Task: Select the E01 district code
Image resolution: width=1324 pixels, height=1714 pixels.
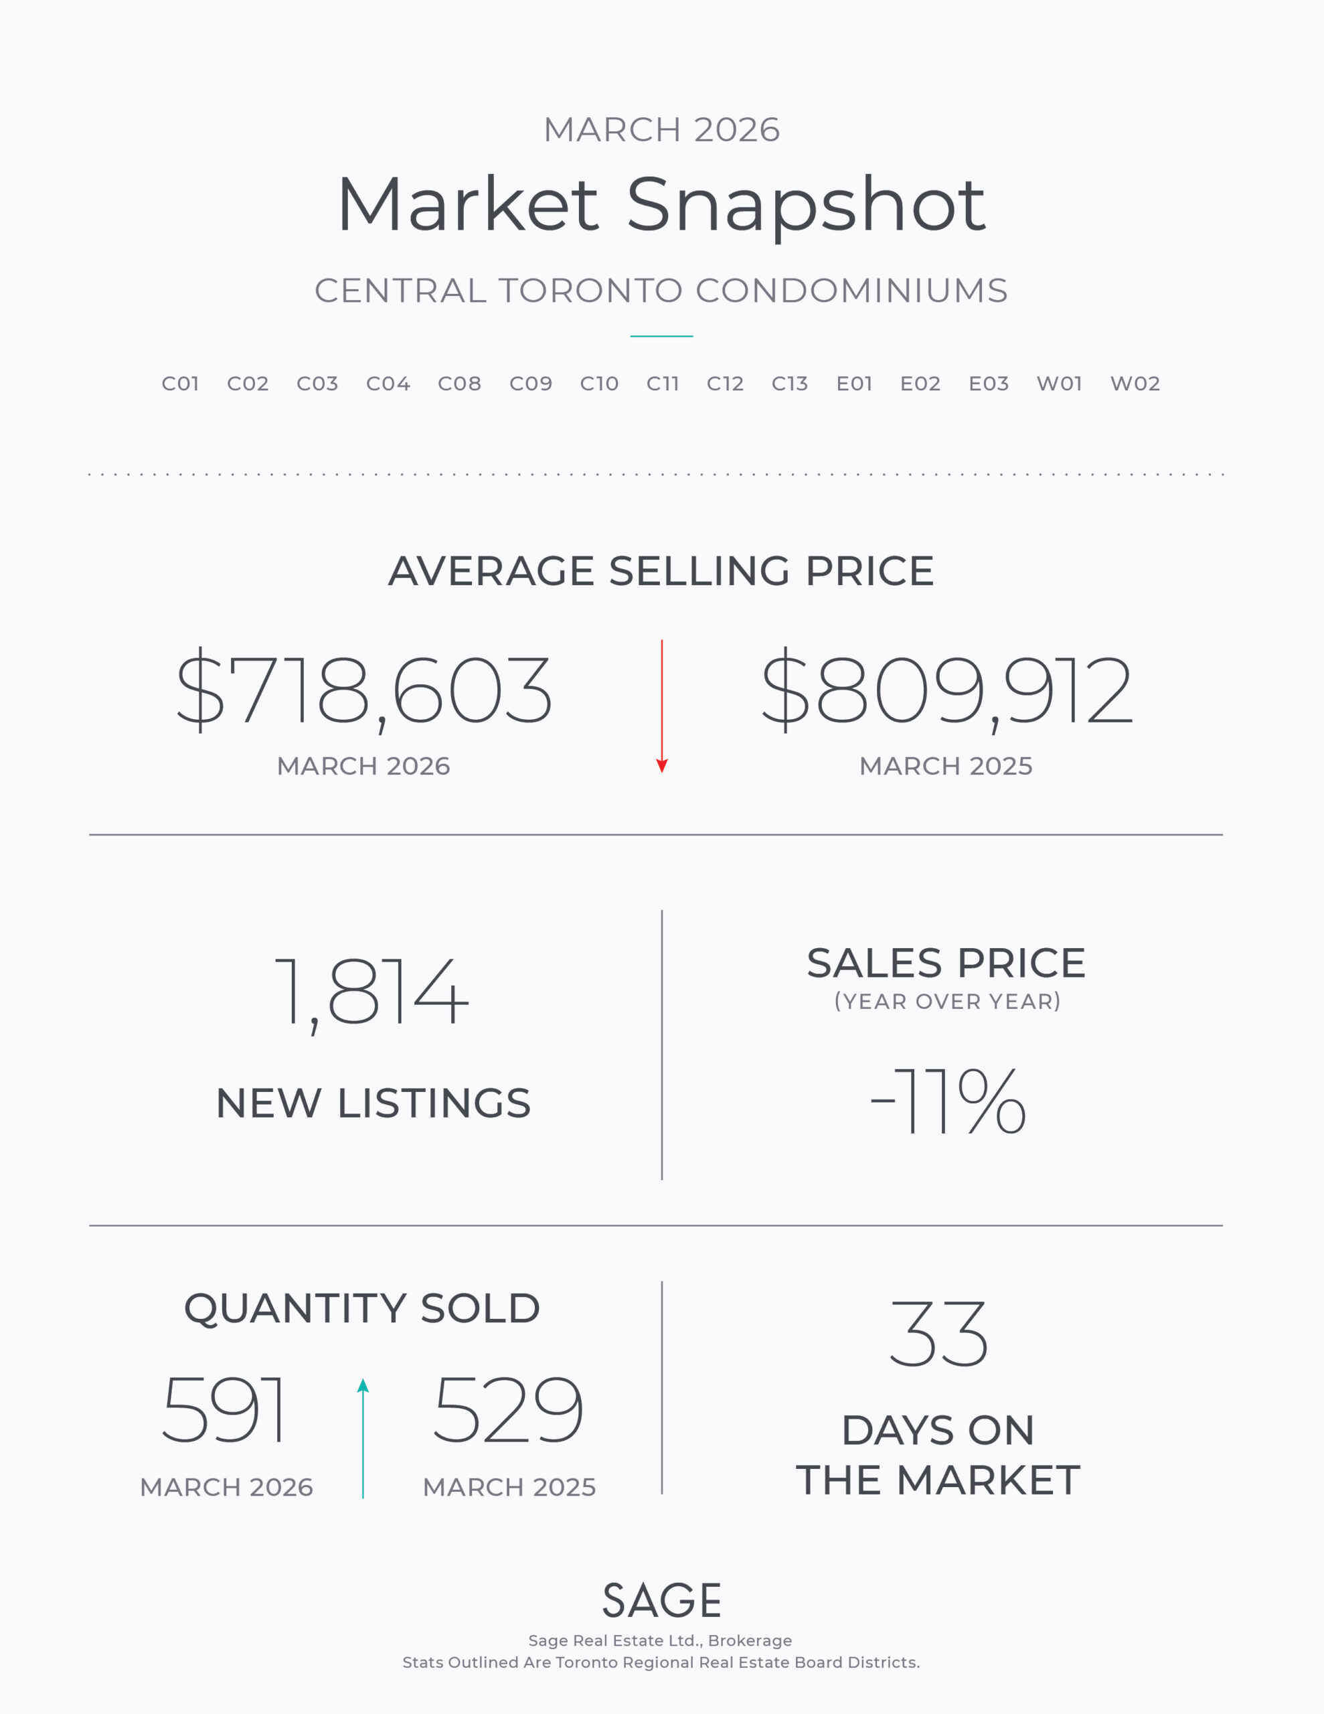Action: tap(854, 384)
